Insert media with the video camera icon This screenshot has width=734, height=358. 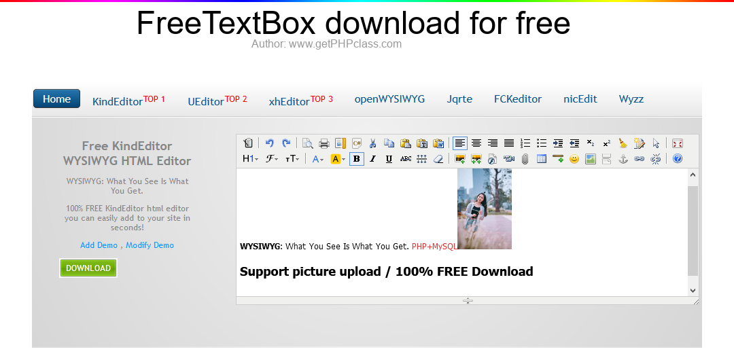[509, 159]
